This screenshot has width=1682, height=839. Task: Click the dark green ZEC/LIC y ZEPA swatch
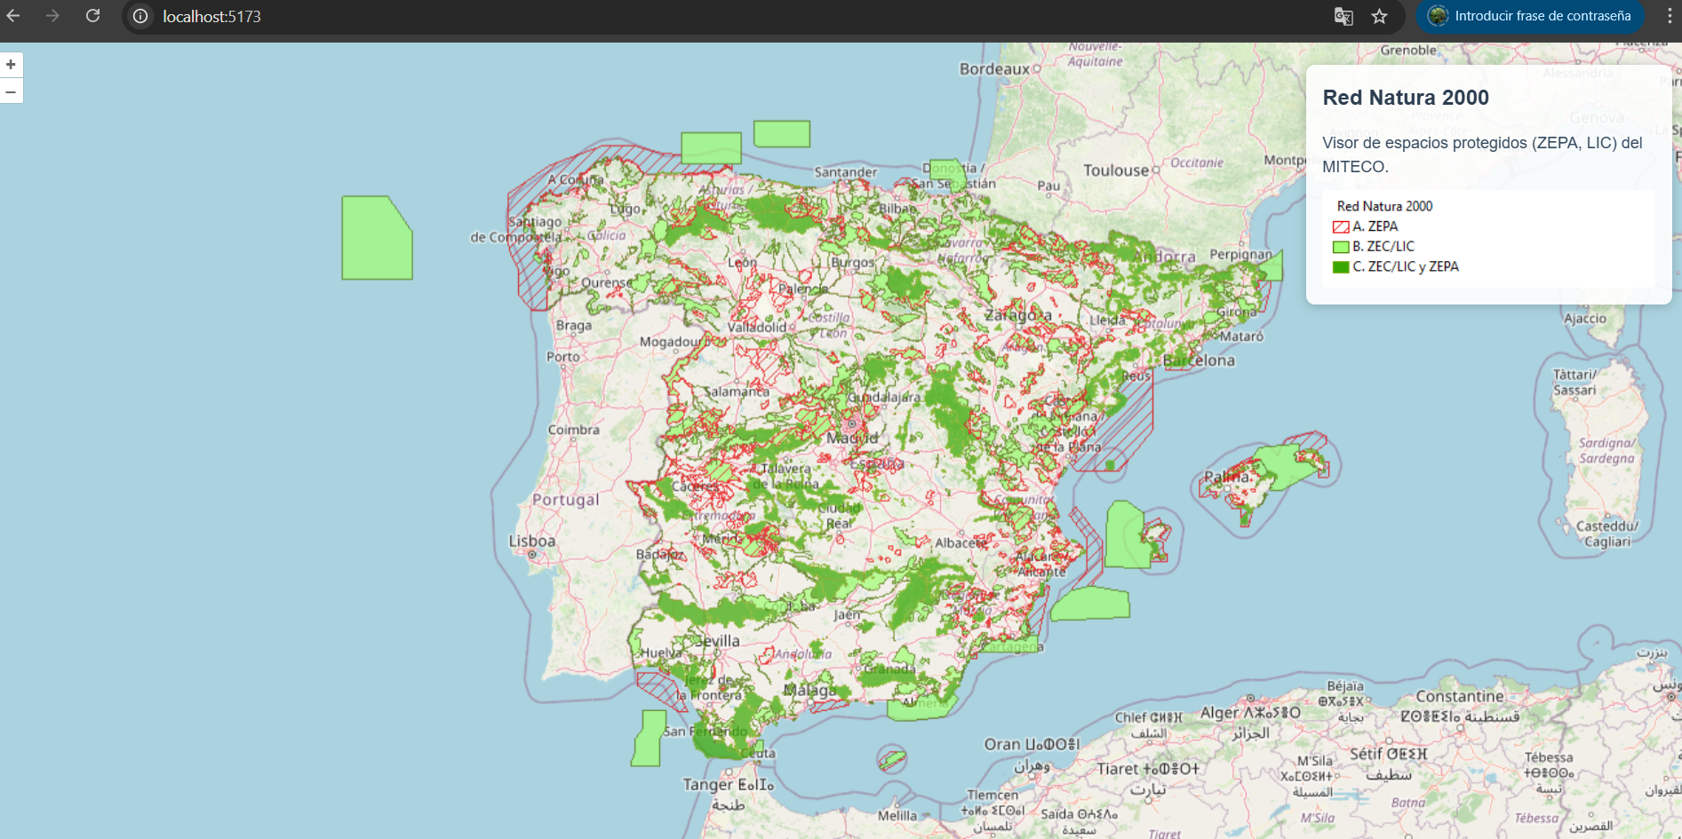[x=1341, y=267]
